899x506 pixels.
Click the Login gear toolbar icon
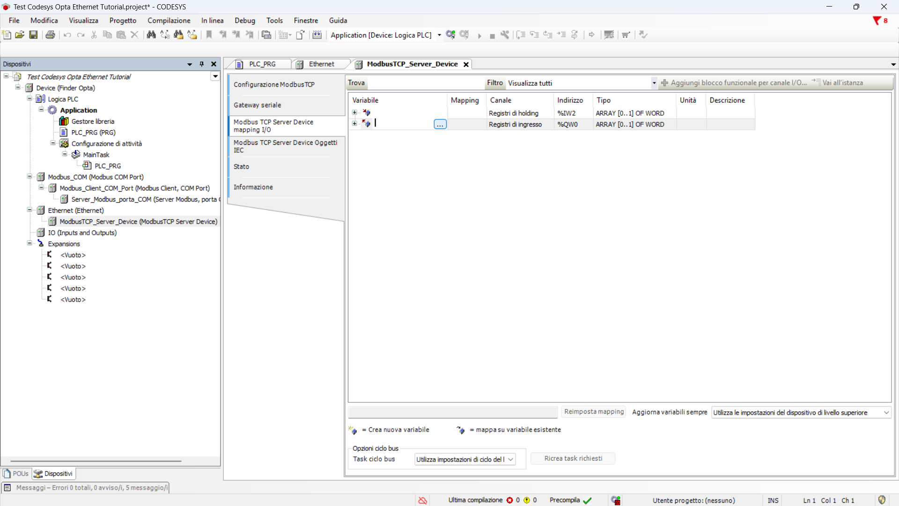coord(450,35)
